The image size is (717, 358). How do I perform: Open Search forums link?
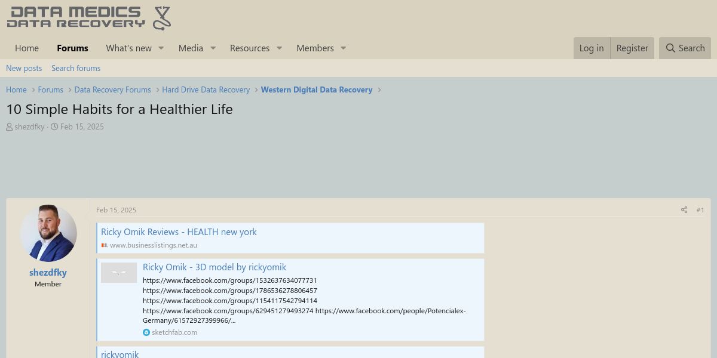point(76,68)
